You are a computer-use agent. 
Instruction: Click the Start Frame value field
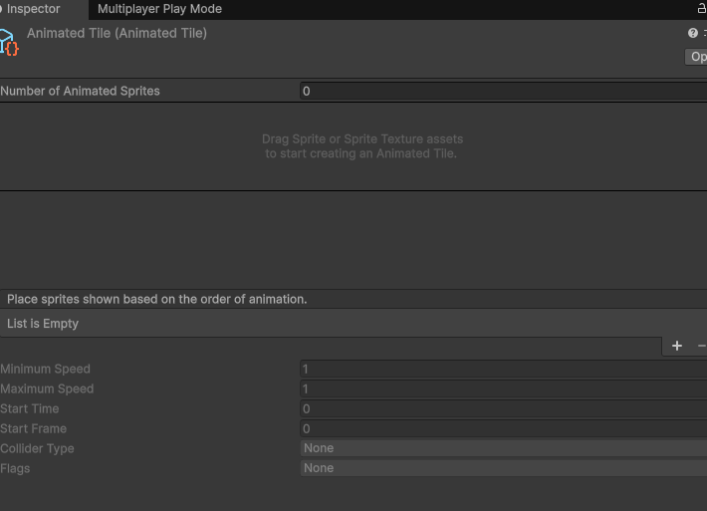point(503,428)
